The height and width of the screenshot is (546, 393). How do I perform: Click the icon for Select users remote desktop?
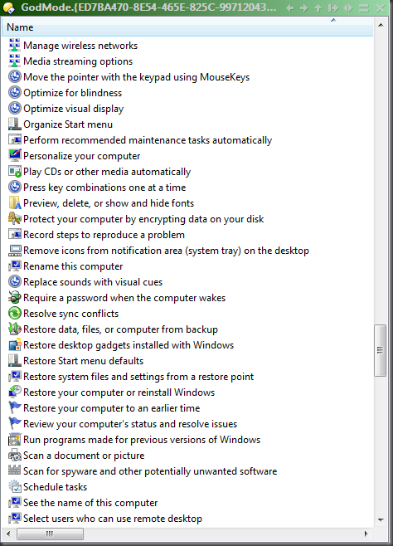pyautogui.click(x=15, y=518)
